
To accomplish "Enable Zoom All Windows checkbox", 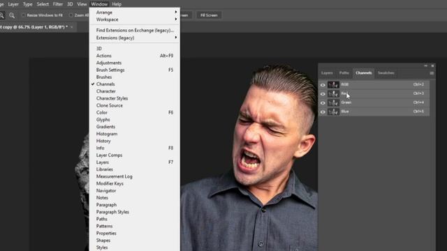I will coord(71,15).
